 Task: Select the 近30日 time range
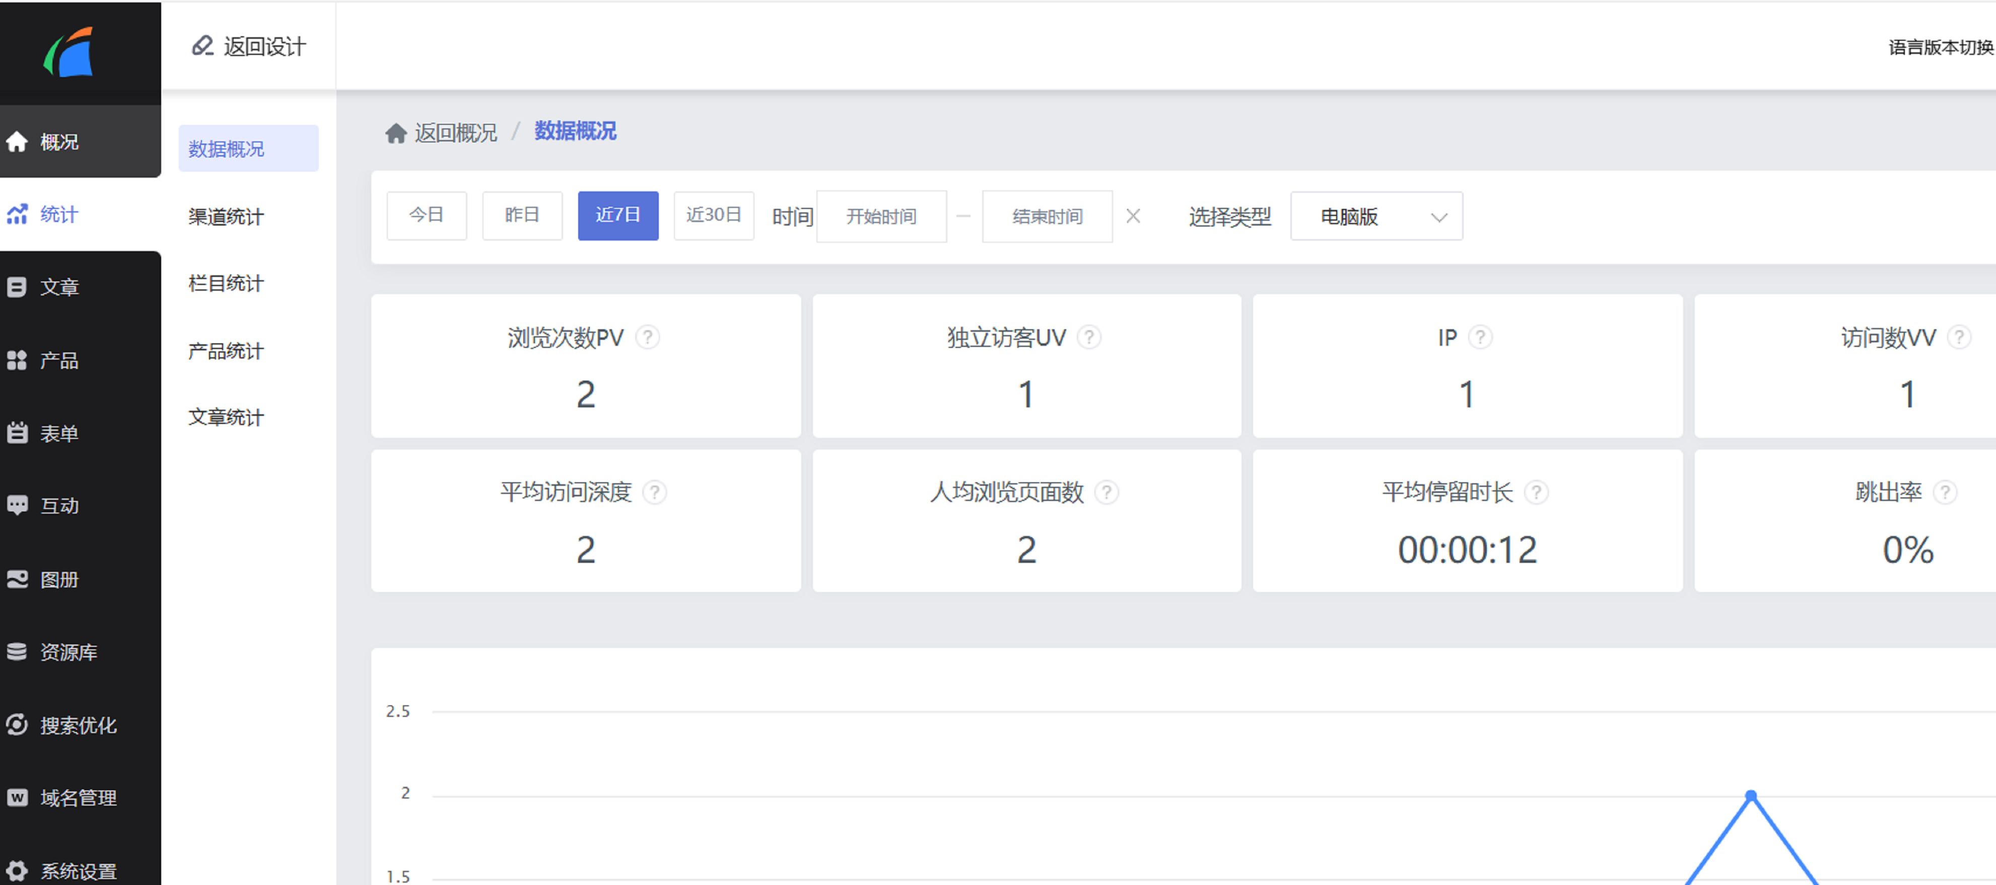(713, 215)
